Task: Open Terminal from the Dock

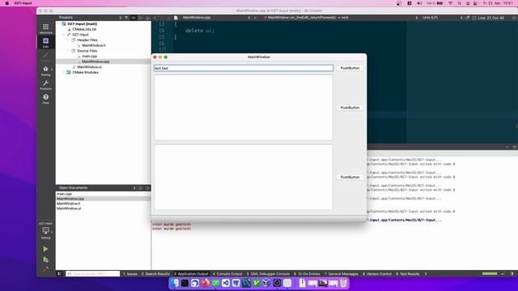Action: (185, 283)
